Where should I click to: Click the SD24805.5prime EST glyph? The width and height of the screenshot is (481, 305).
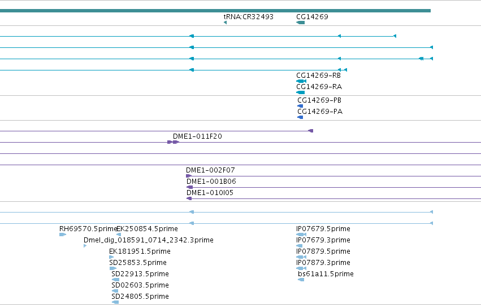(115, 302)
